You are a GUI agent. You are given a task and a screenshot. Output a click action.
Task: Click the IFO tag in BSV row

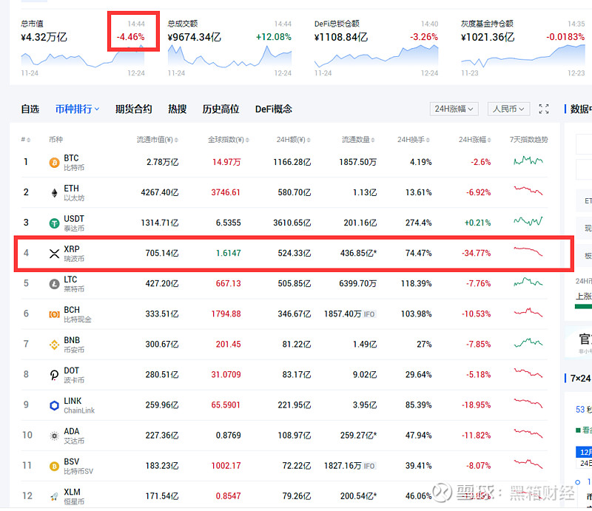coord(369,466)
